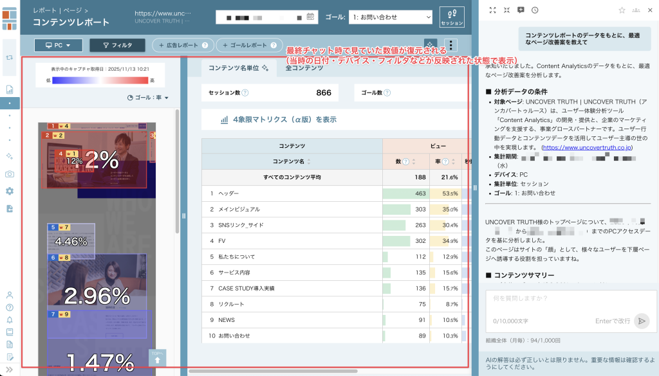Open the camera capture icon in sidebar
The image size is (659, 376).
10,174
